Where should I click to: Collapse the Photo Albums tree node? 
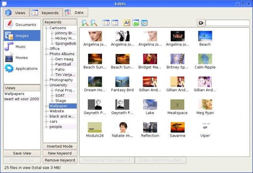(47, 54)
